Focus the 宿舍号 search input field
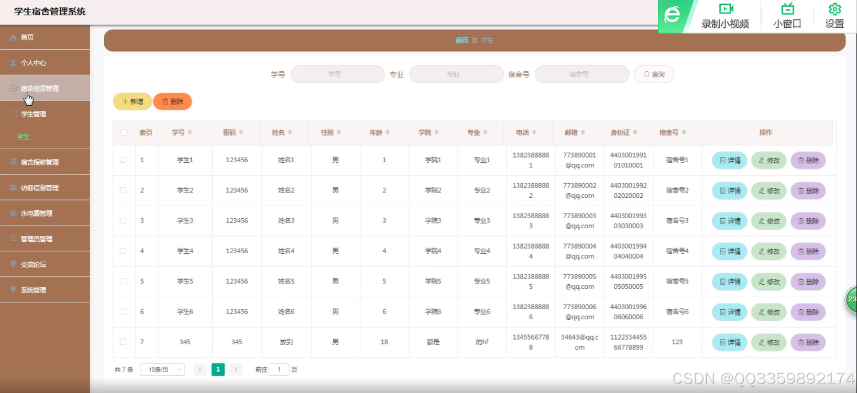This screenshot has height=393, width=857. [582, 74]
